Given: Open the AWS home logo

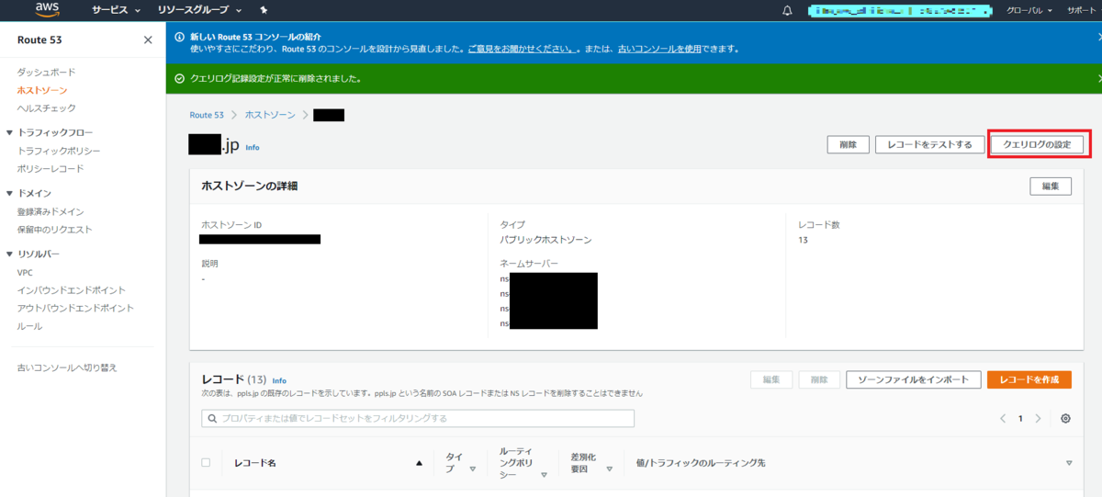Looking at the screenshot, I should tap(47, 10).
